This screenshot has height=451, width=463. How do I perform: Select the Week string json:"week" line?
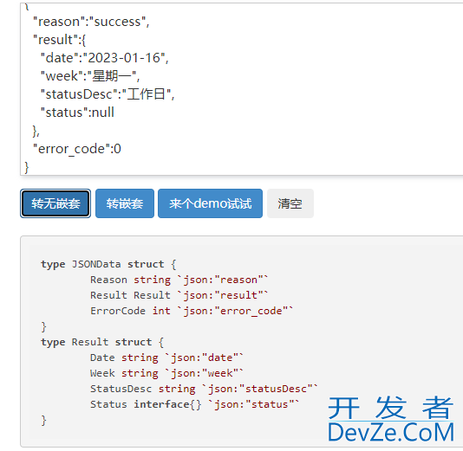166,373
